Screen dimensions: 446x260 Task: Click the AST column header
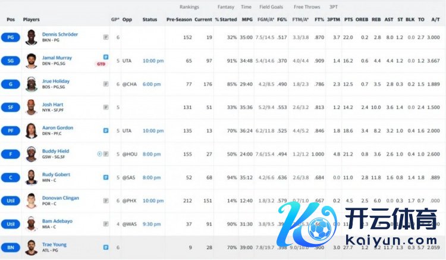pos(389,20)
